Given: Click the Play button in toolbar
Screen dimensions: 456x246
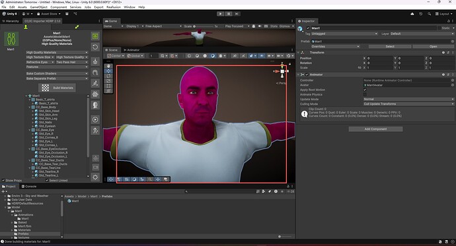Looking at the screenshot, I should 221,14.
